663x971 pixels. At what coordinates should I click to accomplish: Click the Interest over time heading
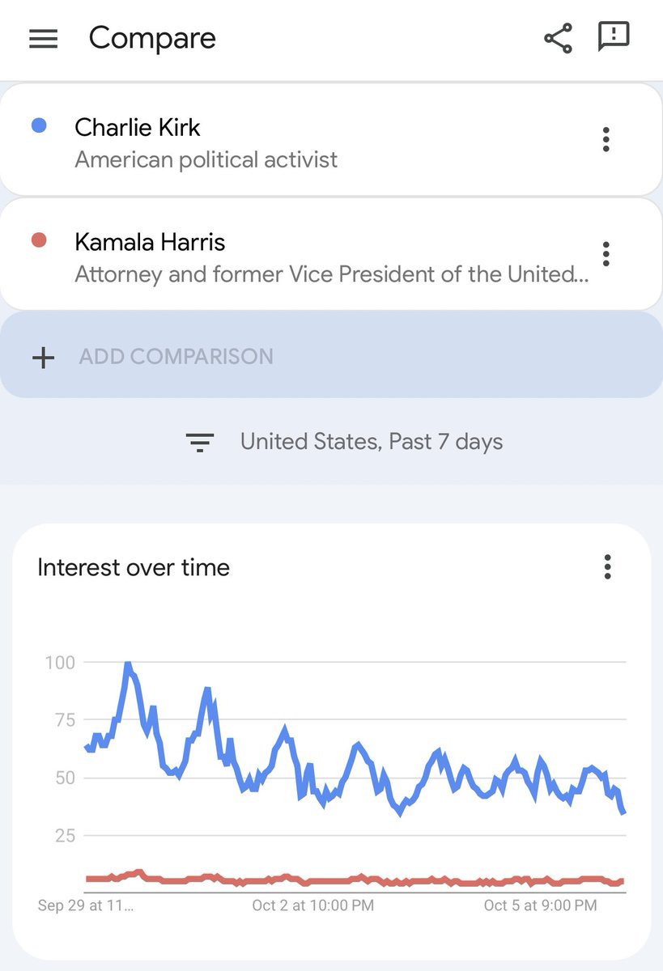click(x=134, y=567)
